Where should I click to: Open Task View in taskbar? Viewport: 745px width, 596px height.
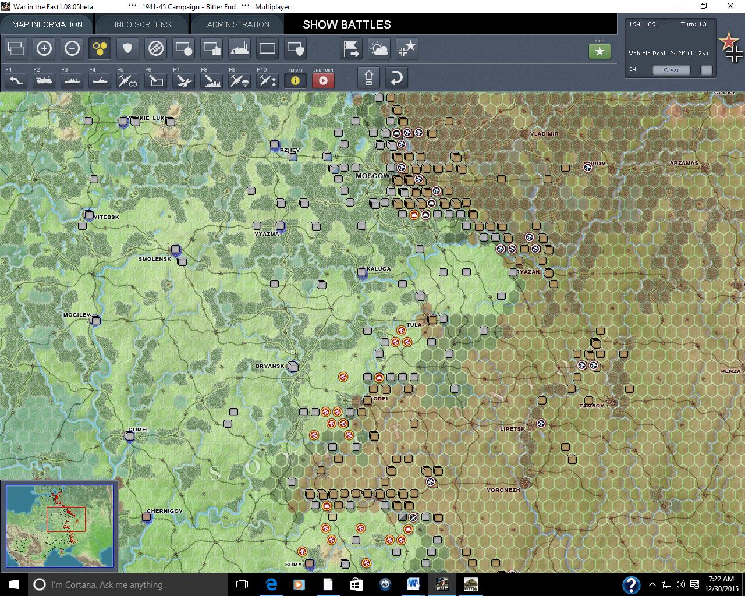coord(242,584)
